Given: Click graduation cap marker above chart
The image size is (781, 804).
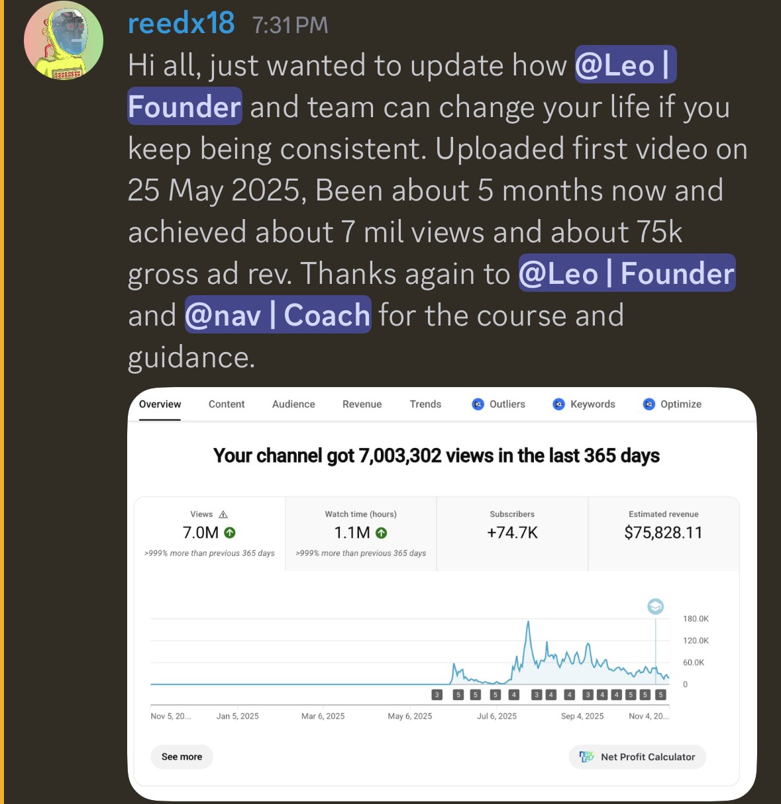Looking at the screenshot, I should (655, 606).
